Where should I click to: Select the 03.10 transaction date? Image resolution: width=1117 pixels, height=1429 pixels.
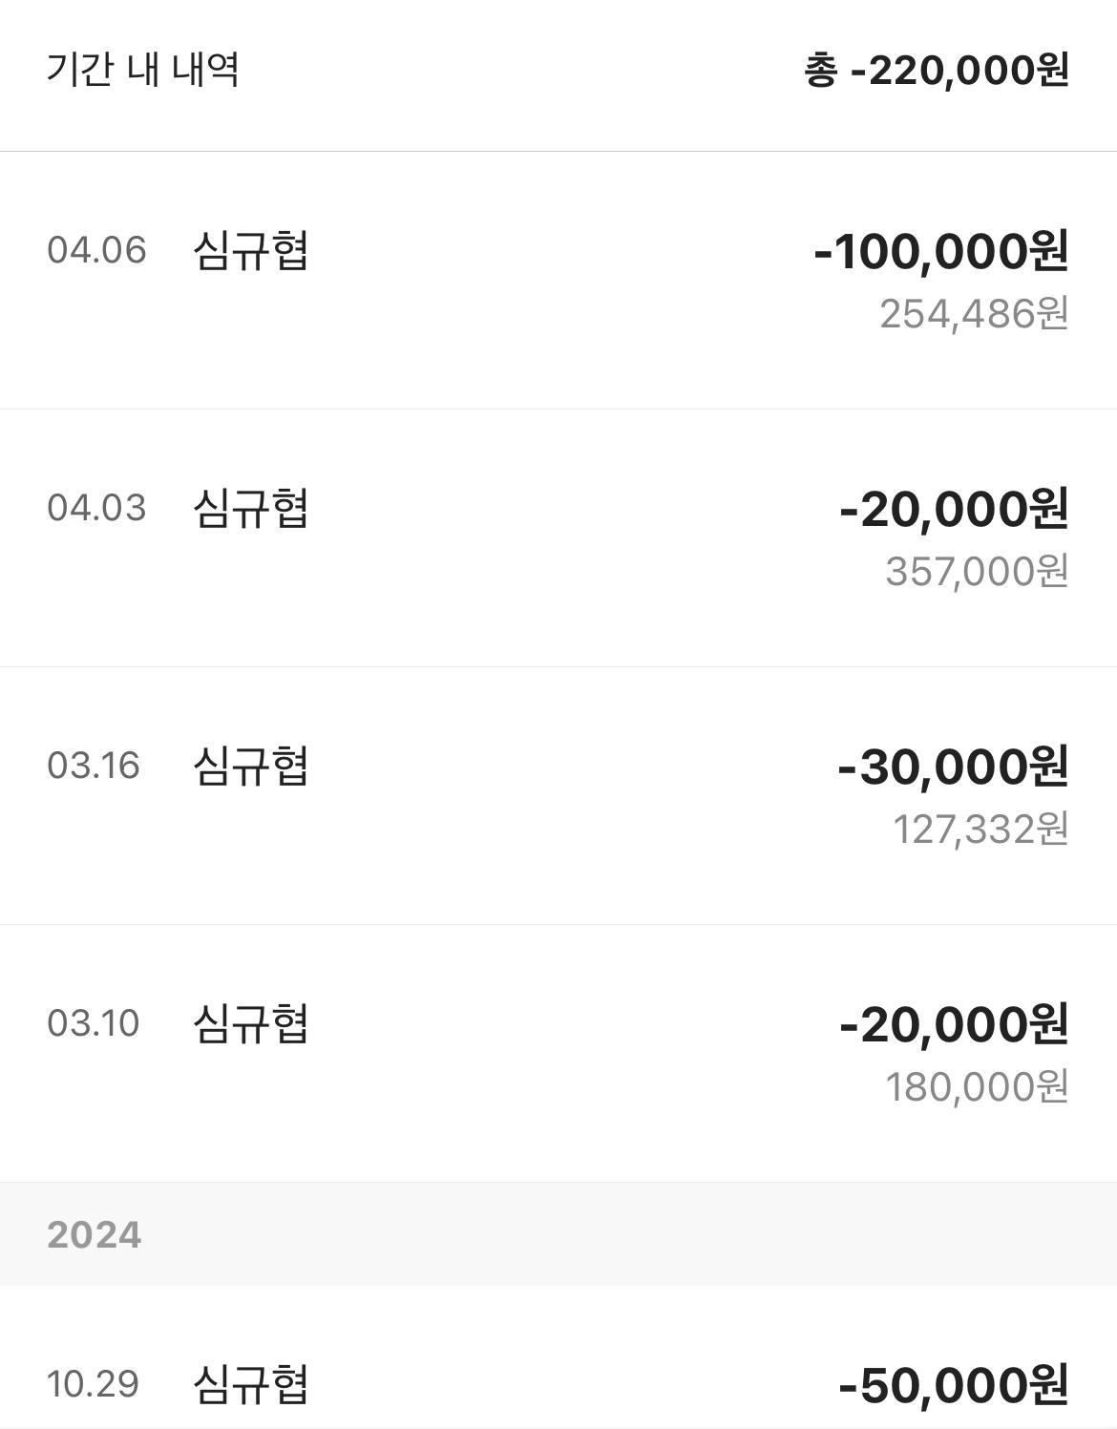(x=94, y=1024)
